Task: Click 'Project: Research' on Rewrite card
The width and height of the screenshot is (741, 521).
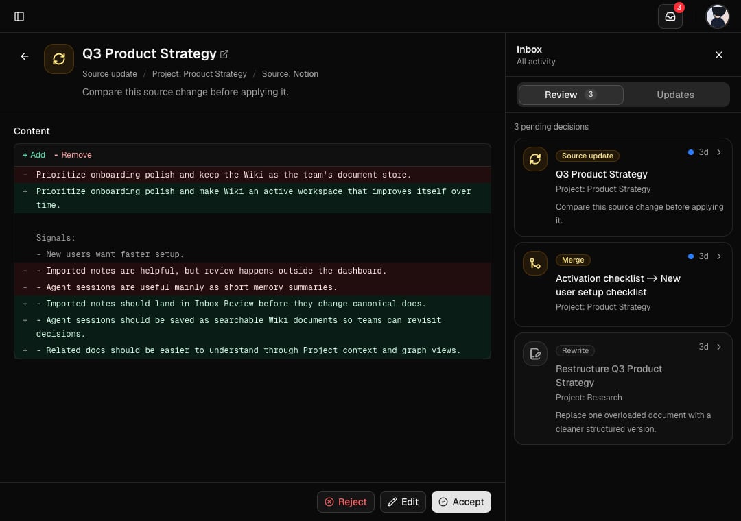Action: coord(589,398)
